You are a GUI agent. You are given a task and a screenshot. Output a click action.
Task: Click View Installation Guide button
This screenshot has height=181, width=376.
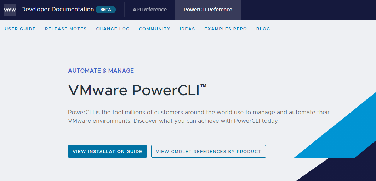(x=107, y=151)
